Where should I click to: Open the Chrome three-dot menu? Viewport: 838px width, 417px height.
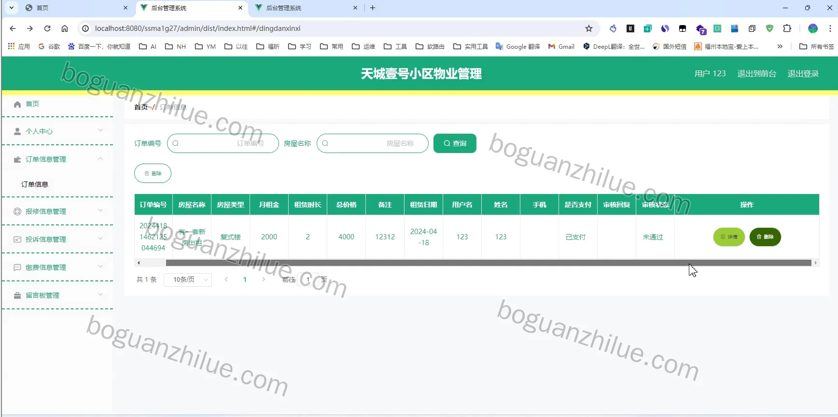(830, 28)
